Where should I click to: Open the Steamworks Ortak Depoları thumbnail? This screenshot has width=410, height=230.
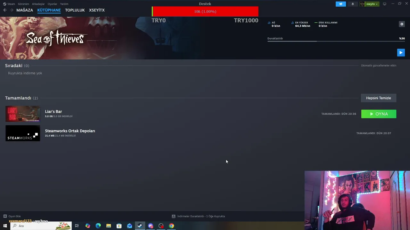coord(23,133)
